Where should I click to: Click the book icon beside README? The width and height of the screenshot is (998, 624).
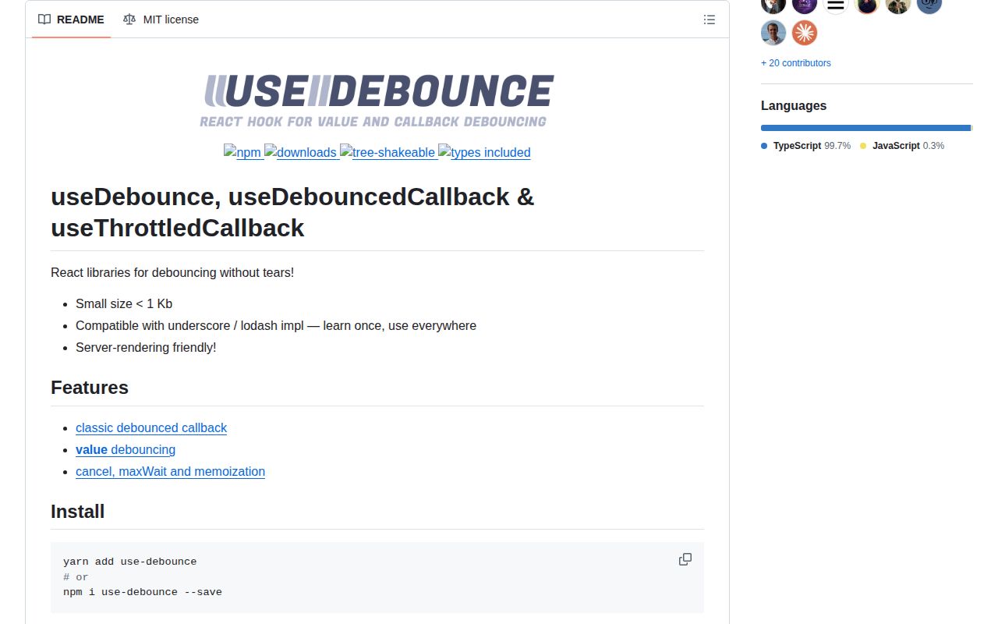(x=44, y=19)
